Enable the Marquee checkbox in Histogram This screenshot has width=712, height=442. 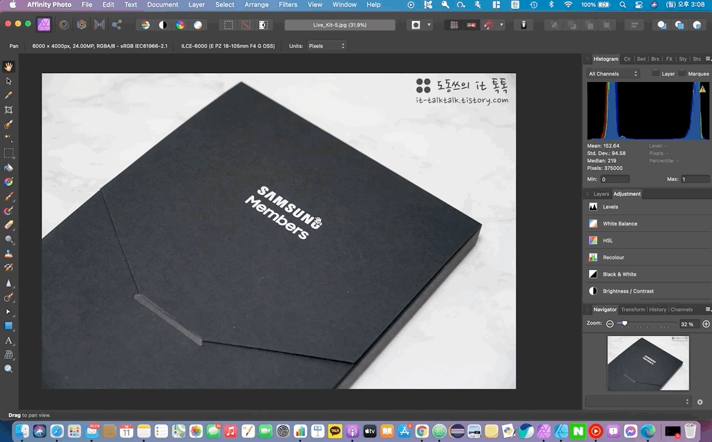682,73
